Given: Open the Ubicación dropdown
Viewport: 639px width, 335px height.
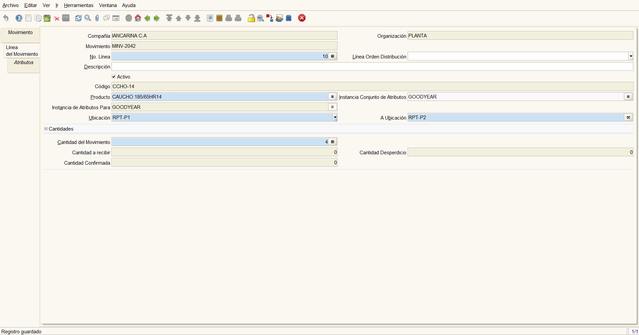Looking at the screenshot, I should pos(335,118).
